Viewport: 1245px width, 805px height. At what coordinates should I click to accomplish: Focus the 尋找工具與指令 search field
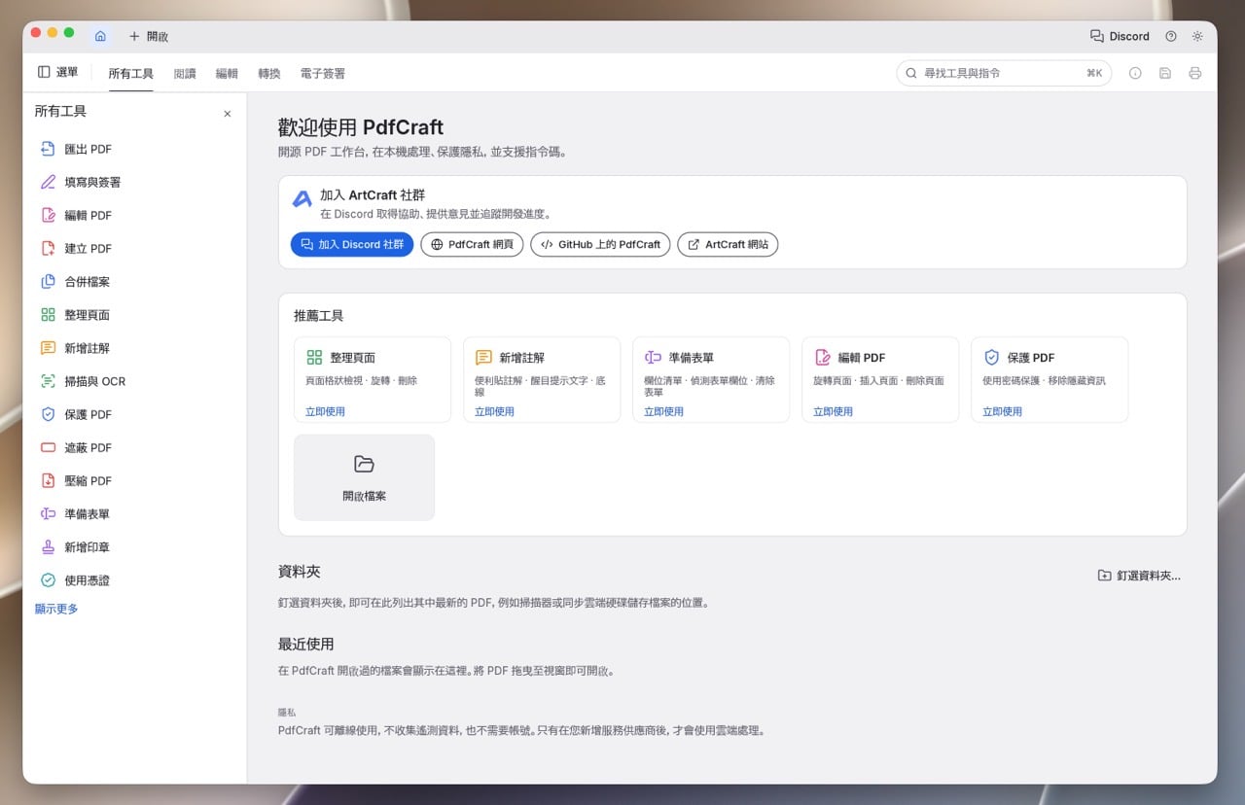tap(1004, 73)
